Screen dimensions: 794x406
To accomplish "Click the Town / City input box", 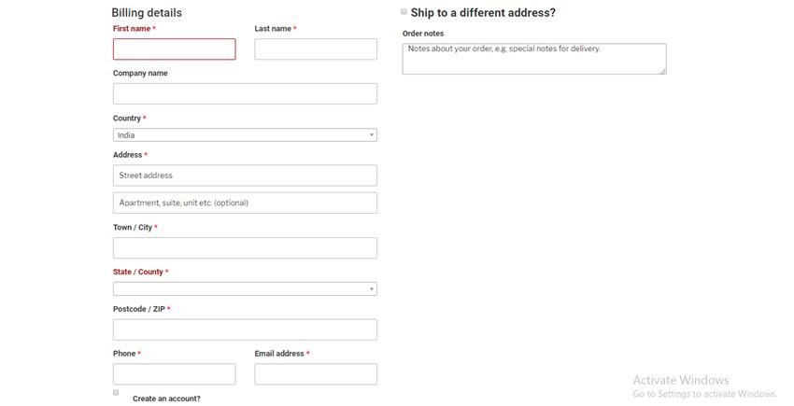I will pyautogui.click(x=245, y=247).
